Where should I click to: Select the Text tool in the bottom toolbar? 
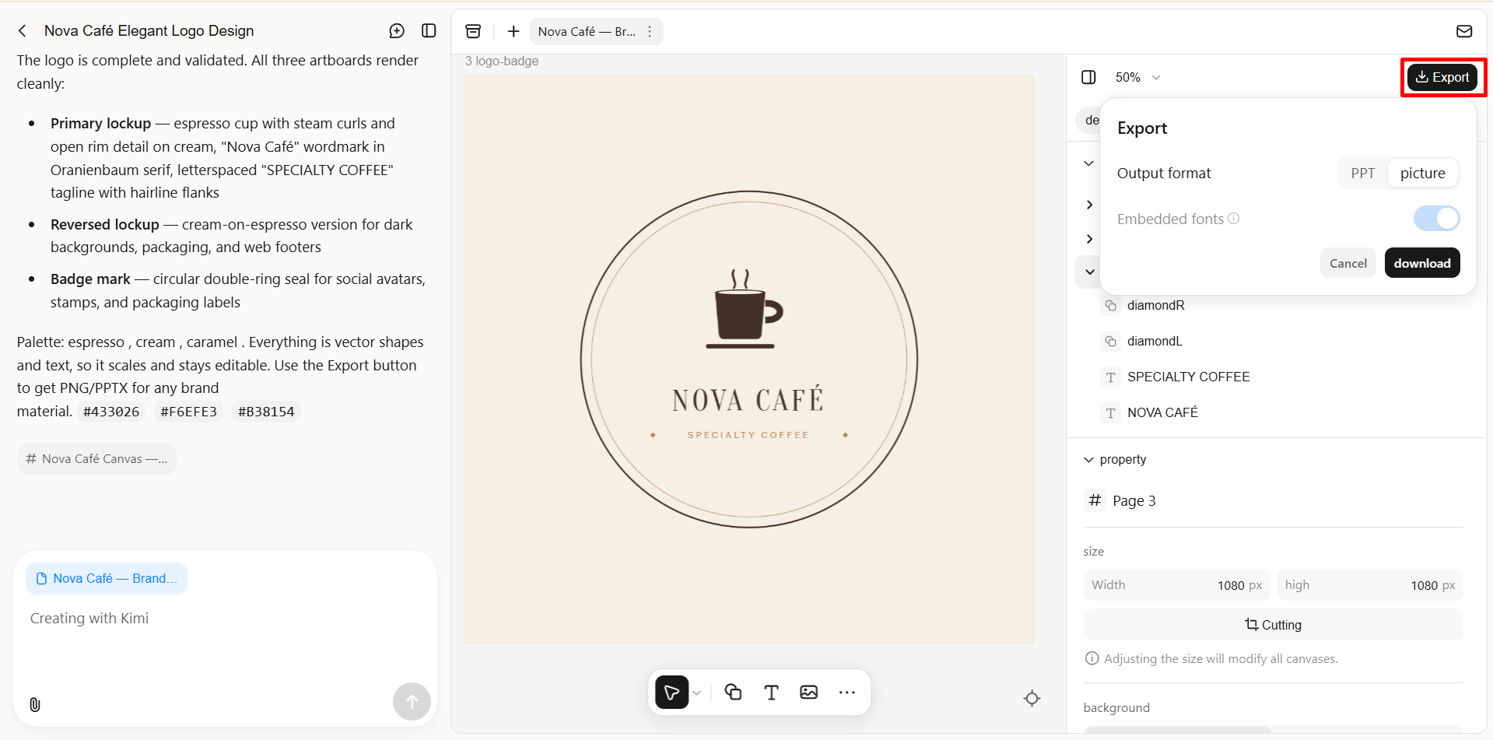tap(771, 693)
